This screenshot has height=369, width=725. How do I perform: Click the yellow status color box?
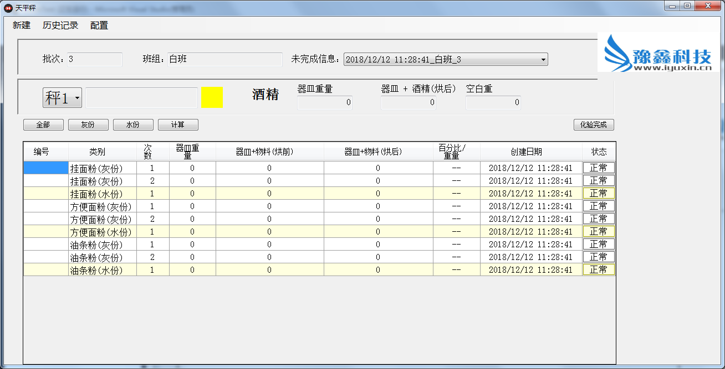(x=212, y=97)
